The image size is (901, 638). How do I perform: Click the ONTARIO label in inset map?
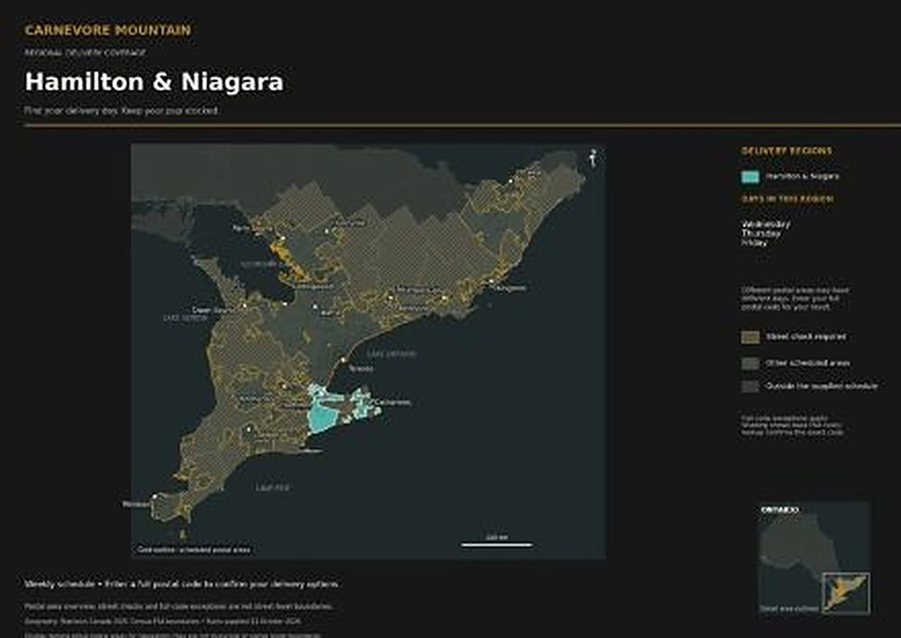tap(779, 511)
